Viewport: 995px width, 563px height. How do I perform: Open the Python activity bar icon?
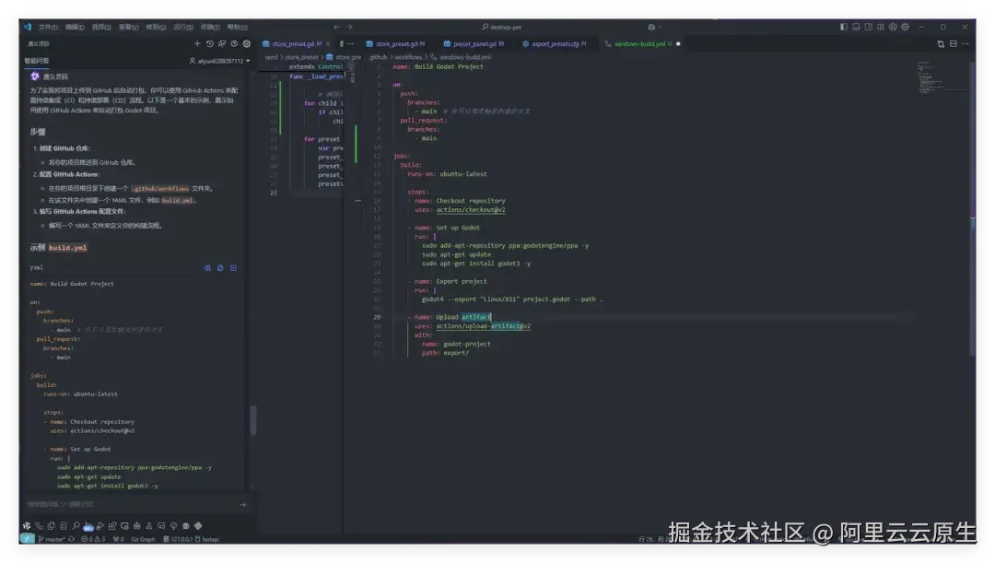[198, 526]
